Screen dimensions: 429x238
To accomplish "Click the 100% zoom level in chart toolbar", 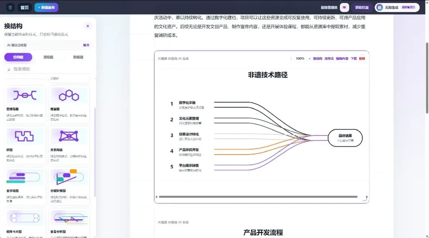I will (x=300, y=58).
